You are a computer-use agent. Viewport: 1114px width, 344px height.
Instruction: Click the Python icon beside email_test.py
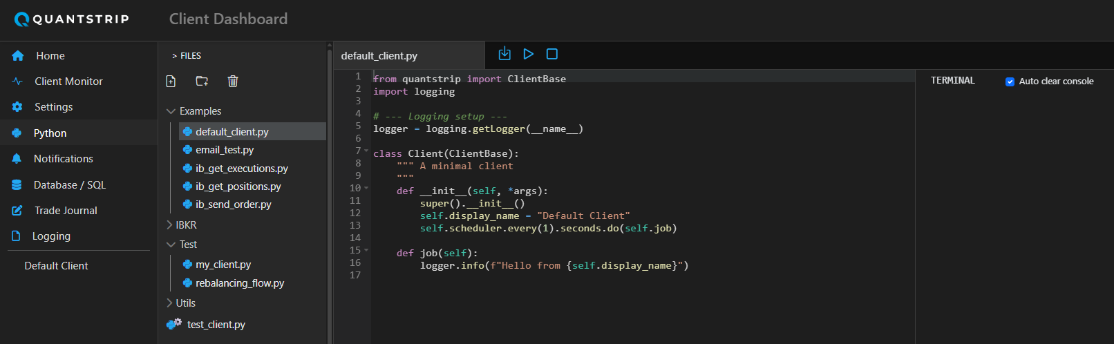[x=187, y=150]
